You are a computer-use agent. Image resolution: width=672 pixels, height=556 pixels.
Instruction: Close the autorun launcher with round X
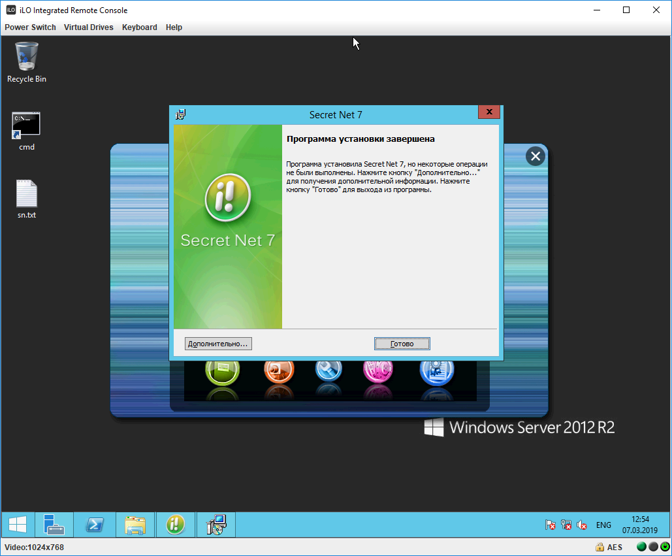click(536, 156)
